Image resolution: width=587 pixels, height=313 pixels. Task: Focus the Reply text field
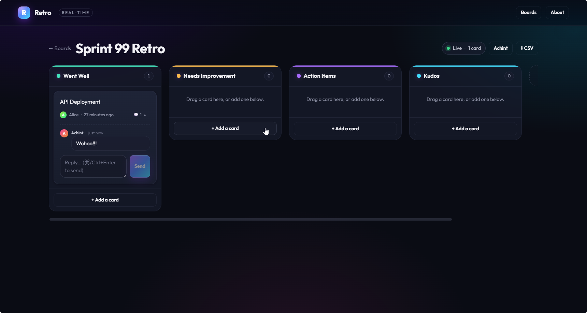coord(93,166)
